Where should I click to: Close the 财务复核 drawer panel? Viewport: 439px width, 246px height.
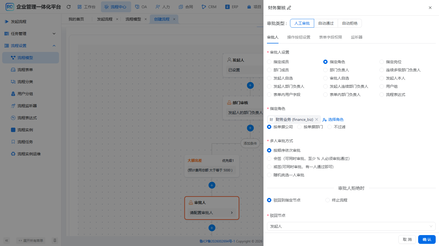pyautogui.click(x=430, y=8)
